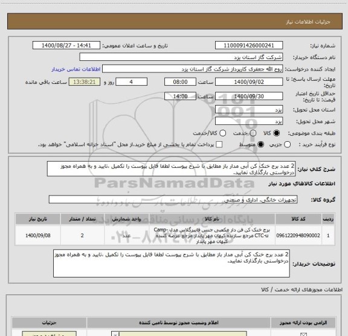
Task: Click the delivery city field یزد
Action: pyautogui.click(x=249, y=121)
